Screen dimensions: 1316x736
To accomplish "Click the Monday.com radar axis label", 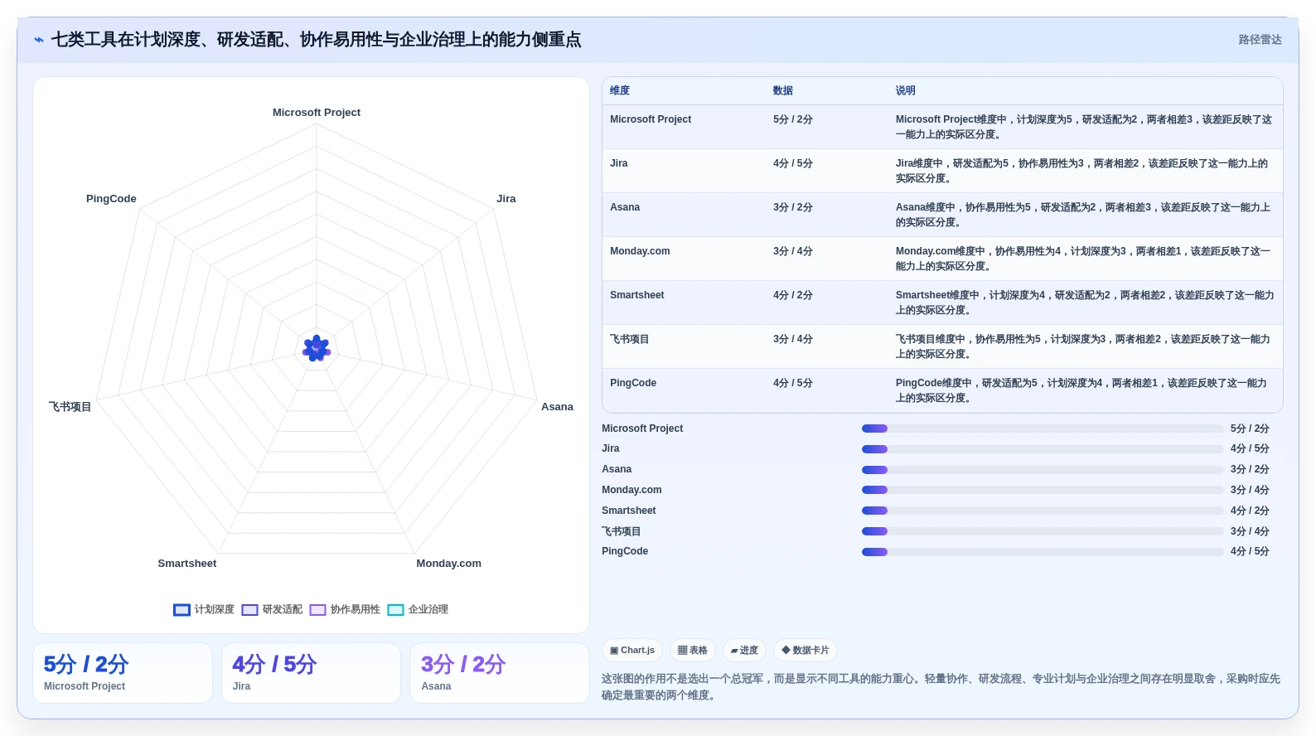I will pyautogui.click(x=448, y=564).
